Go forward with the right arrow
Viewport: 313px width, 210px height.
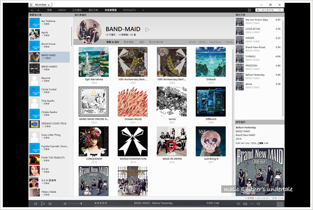pos(38,10)
